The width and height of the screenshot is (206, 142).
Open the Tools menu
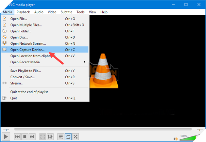80,12
